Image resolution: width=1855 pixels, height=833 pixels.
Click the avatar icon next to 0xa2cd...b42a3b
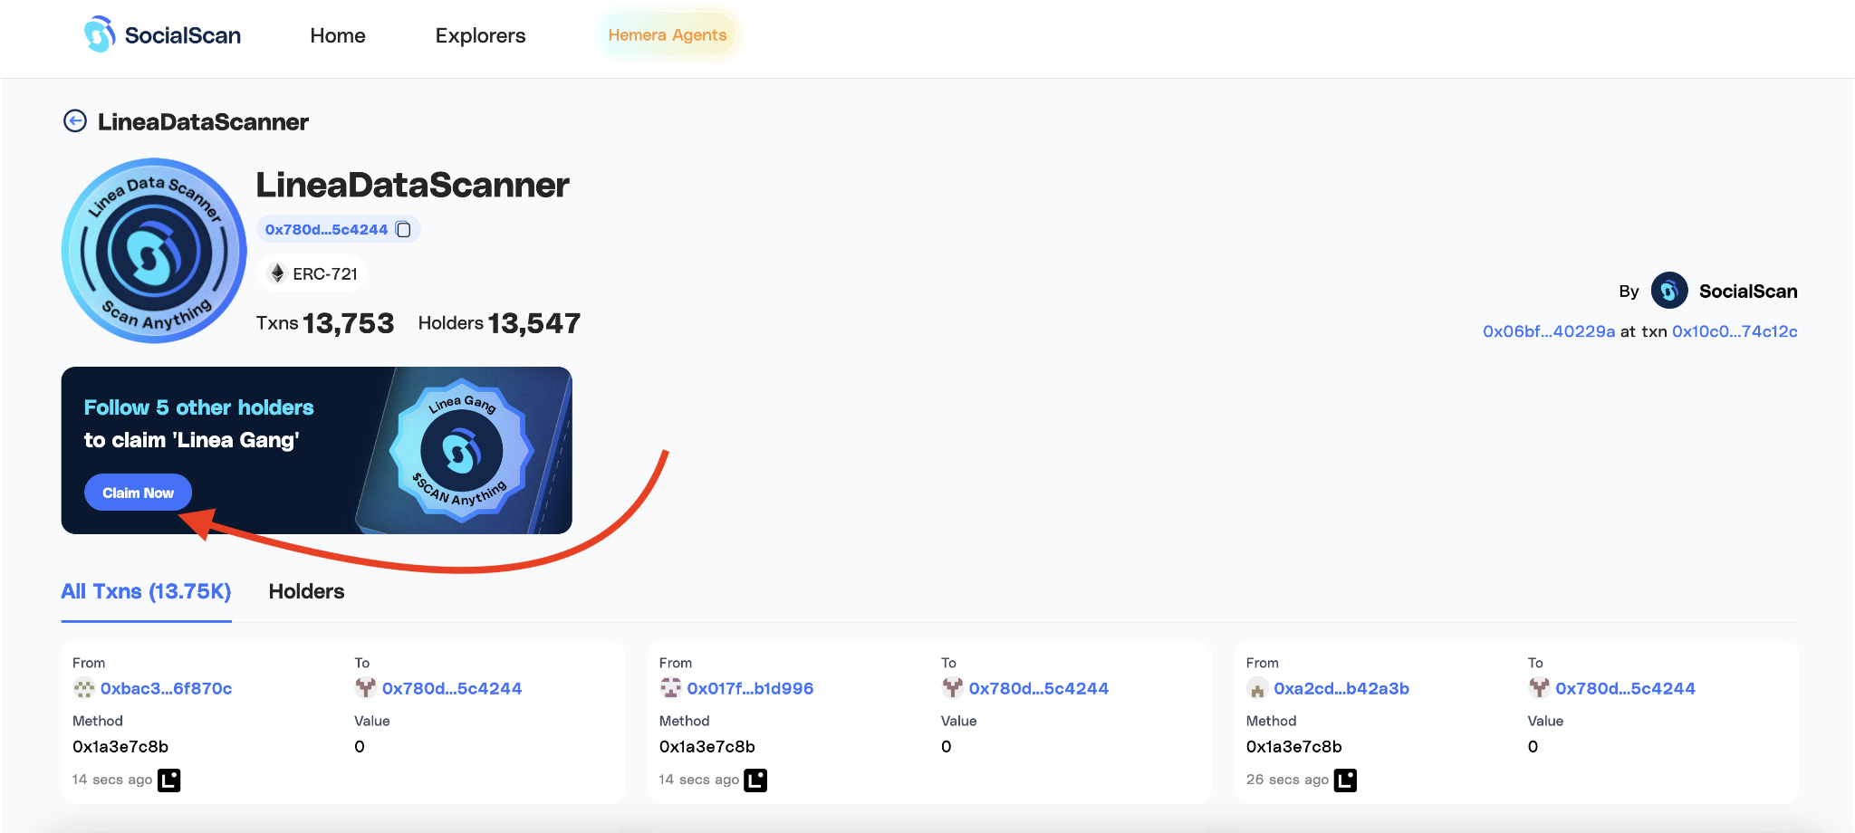pyautogui.click(x=1257, y=688)
